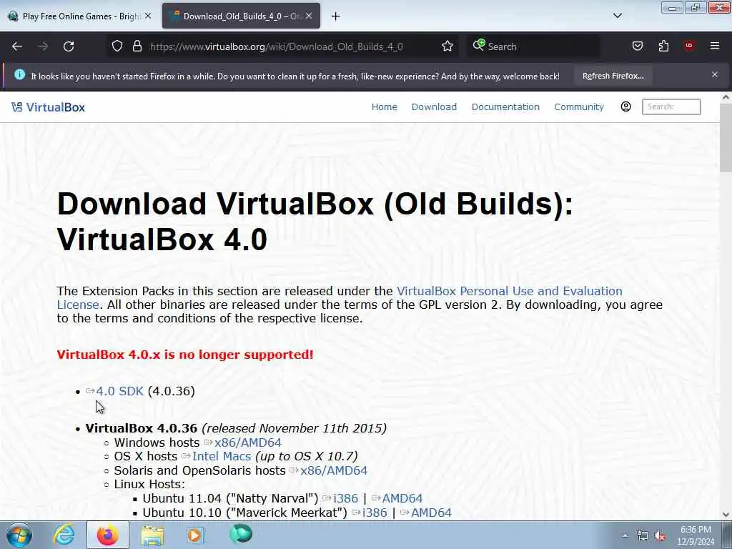Click the red 'no longer supported' text
Image resolution: width=732 pixels, height=549 pixels.
coord(185,355)
